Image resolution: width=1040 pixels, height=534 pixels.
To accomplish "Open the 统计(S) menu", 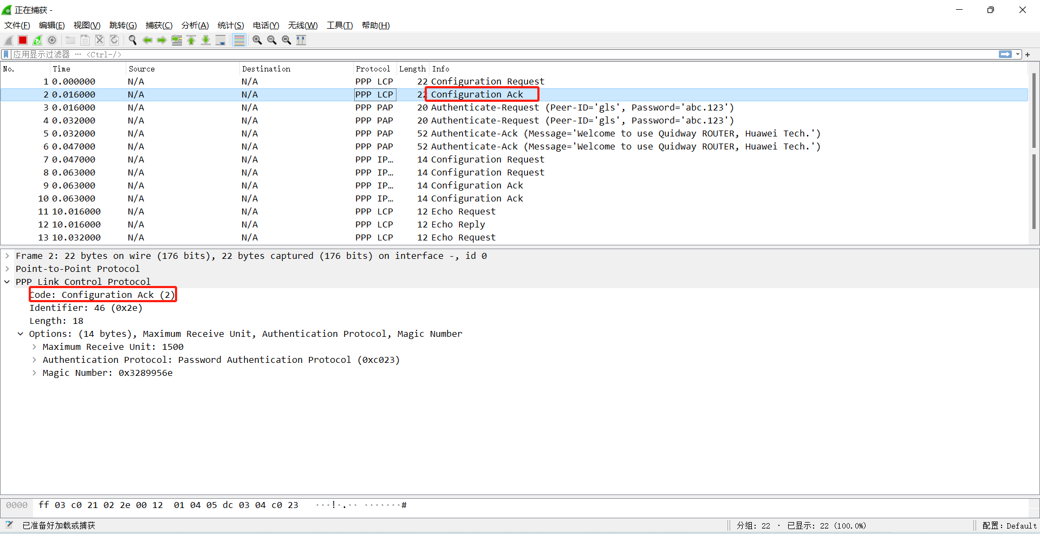I will click(x=231, y=25).
